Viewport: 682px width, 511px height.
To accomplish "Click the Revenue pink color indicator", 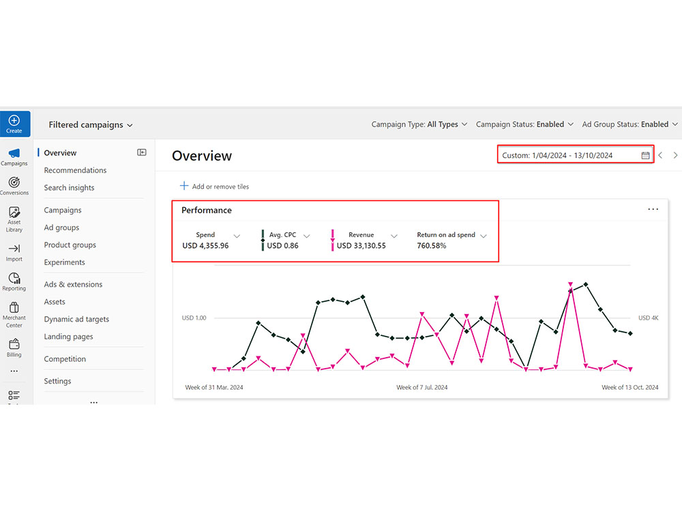I will point(332,241).
